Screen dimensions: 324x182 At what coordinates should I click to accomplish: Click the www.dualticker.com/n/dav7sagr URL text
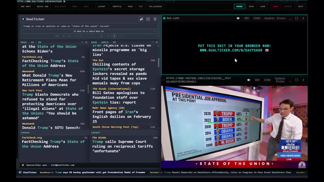[x=231, y=50]
